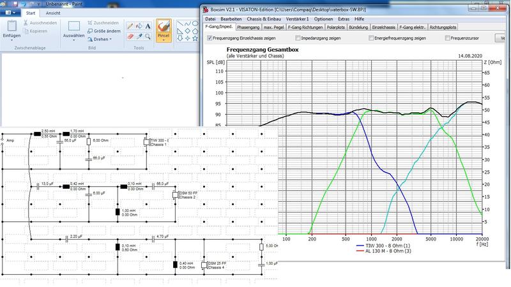The image size is (511, 287).
Task: Click the Größe ändern button
Action: (x=102, y=31)
